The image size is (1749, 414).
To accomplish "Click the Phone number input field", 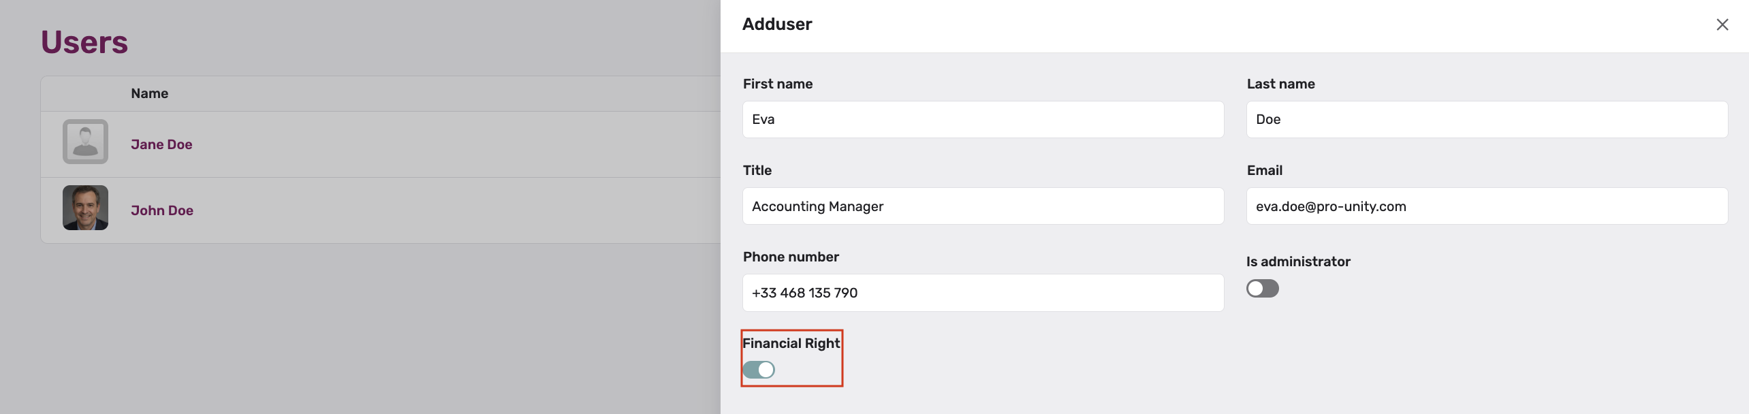I will click(x=983, y=293).
